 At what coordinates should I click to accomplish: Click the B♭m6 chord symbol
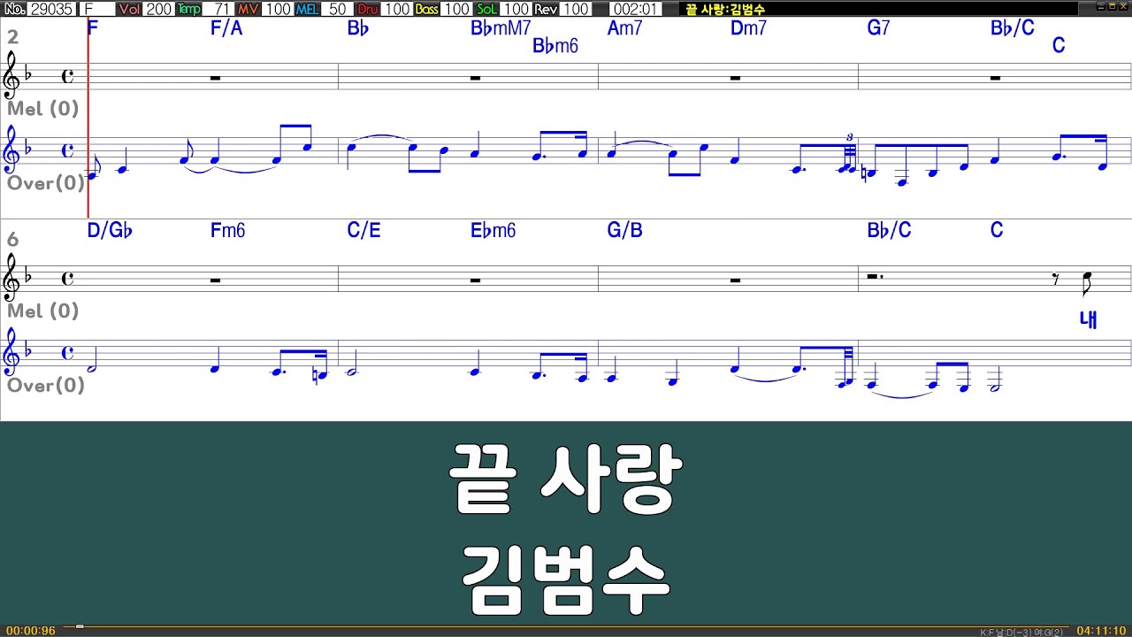click(x=555, y=46)
